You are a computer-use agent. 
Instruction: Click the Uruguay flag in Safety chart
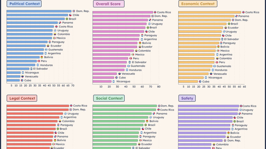coord(240,110)
